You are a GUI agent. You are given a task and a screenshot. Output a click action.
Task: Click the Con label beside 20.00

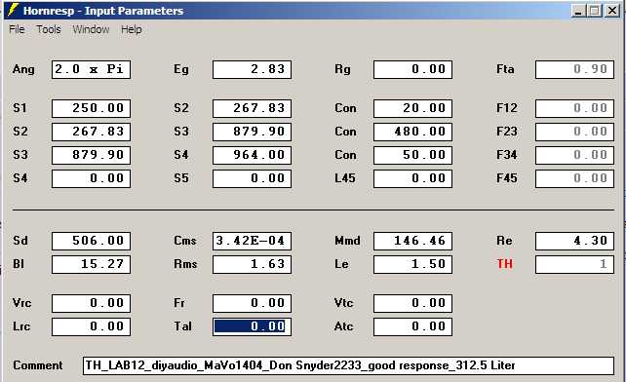pos(345,108)
